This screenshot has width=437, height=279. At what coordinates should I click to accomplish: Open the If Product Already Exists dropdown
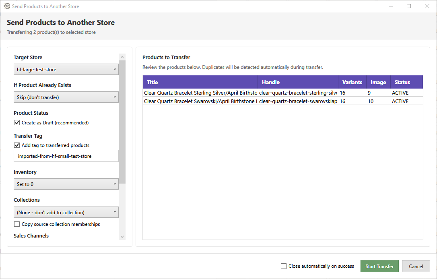pos(66,97)
